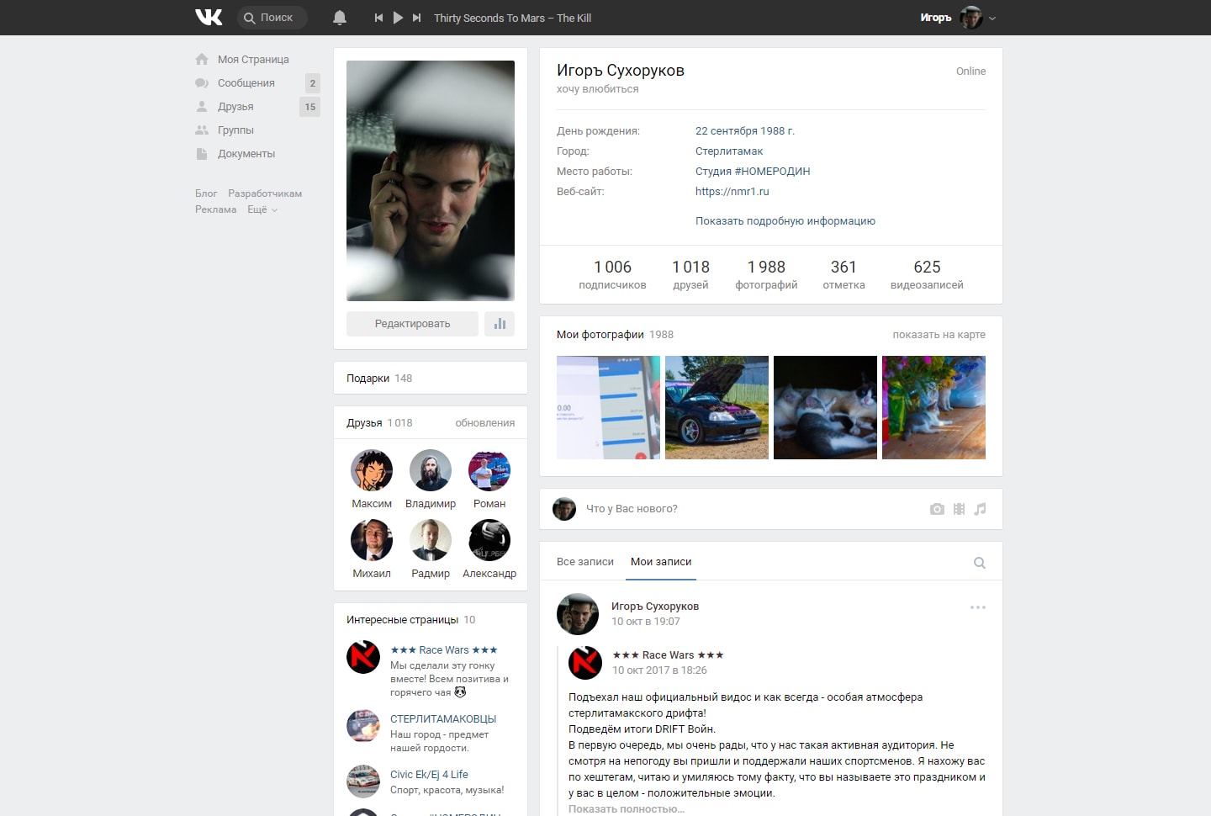
Task: Open the Thirty Seconds To Mars track title
Action: click(x=512, y=18)
